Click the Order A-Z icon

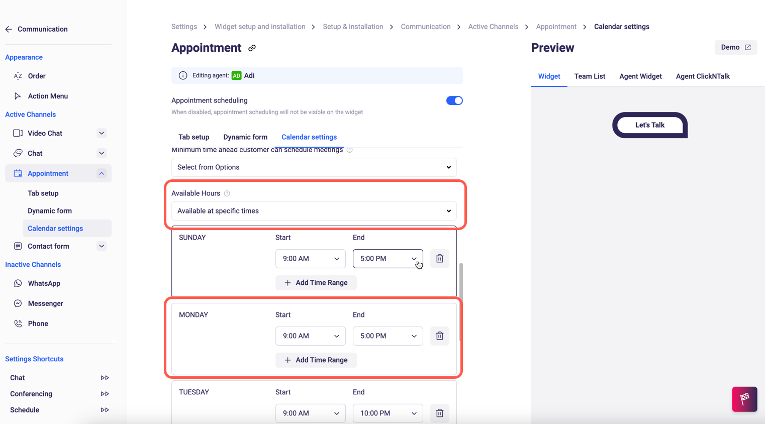point(18,76)
